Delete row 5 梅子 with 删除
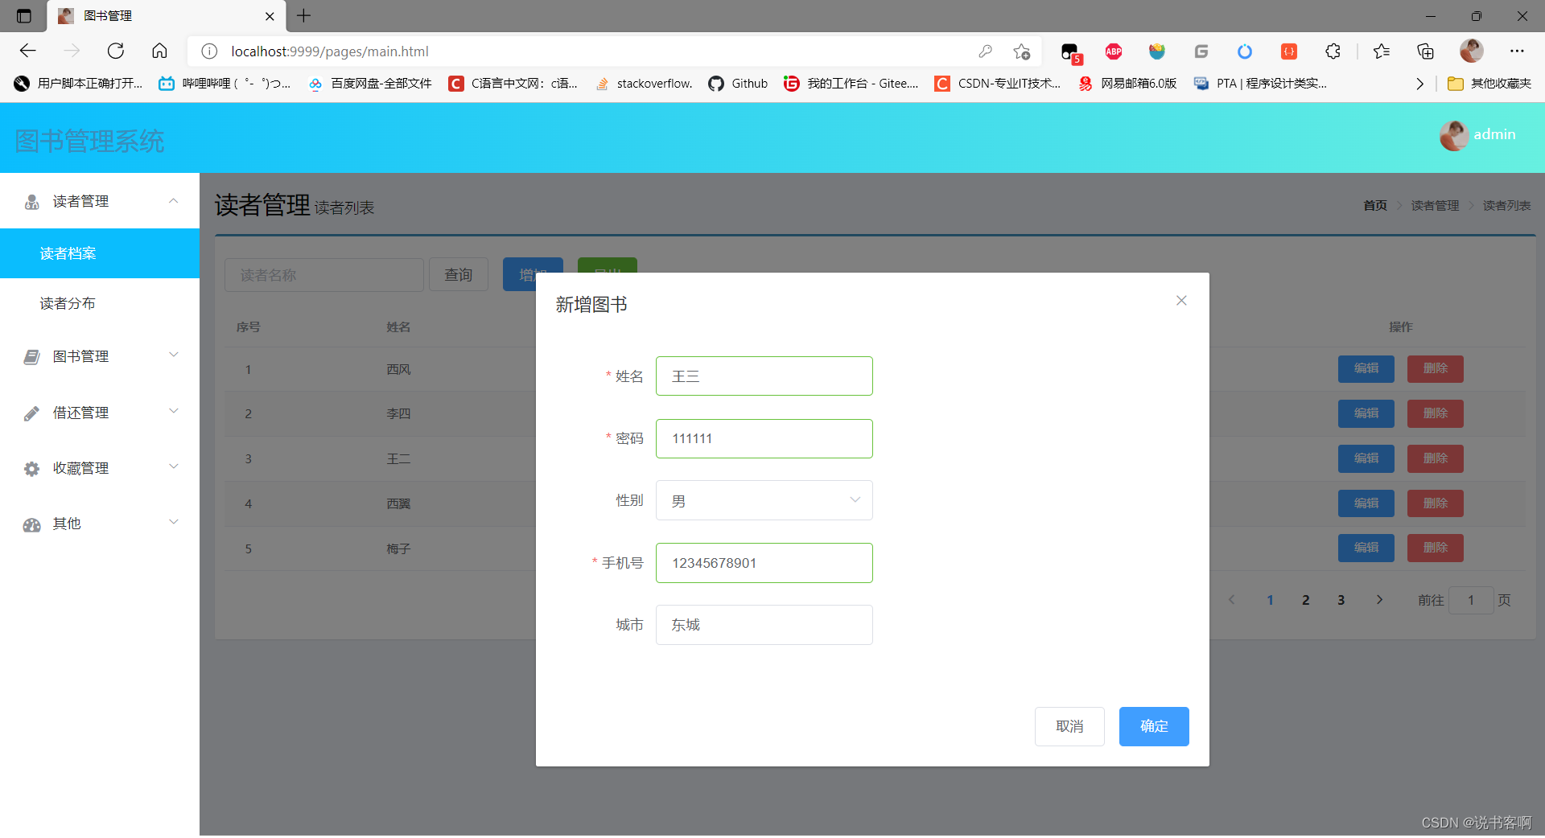The height and width of the screenshot is (838, 1545). pos(1436,548)
